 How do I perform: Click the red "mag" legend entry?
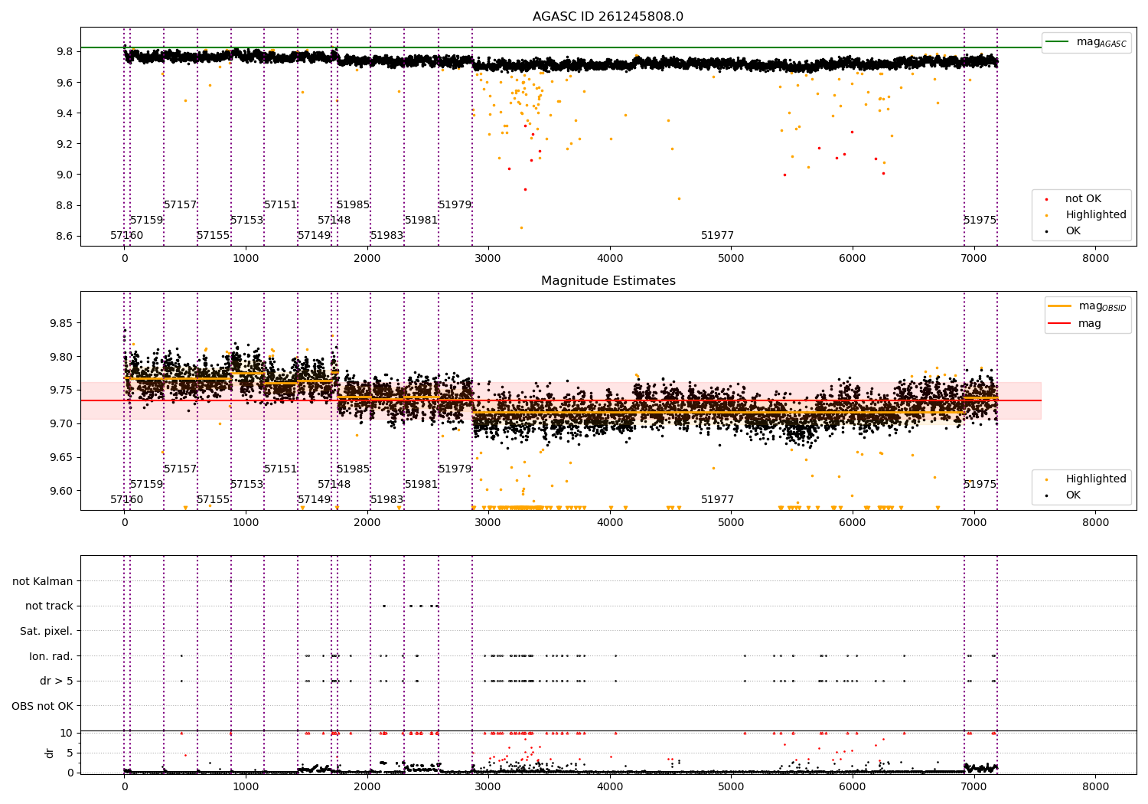(1075, 324)
